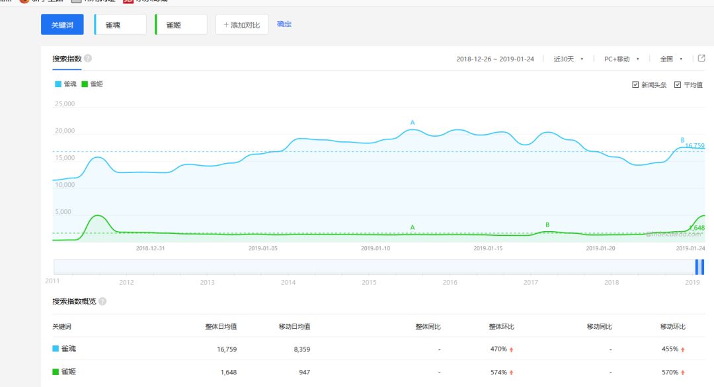Click the 添加对比 add-comparison button
The image size is (714, 387).
pyautogui.click(x=242, y=24)
